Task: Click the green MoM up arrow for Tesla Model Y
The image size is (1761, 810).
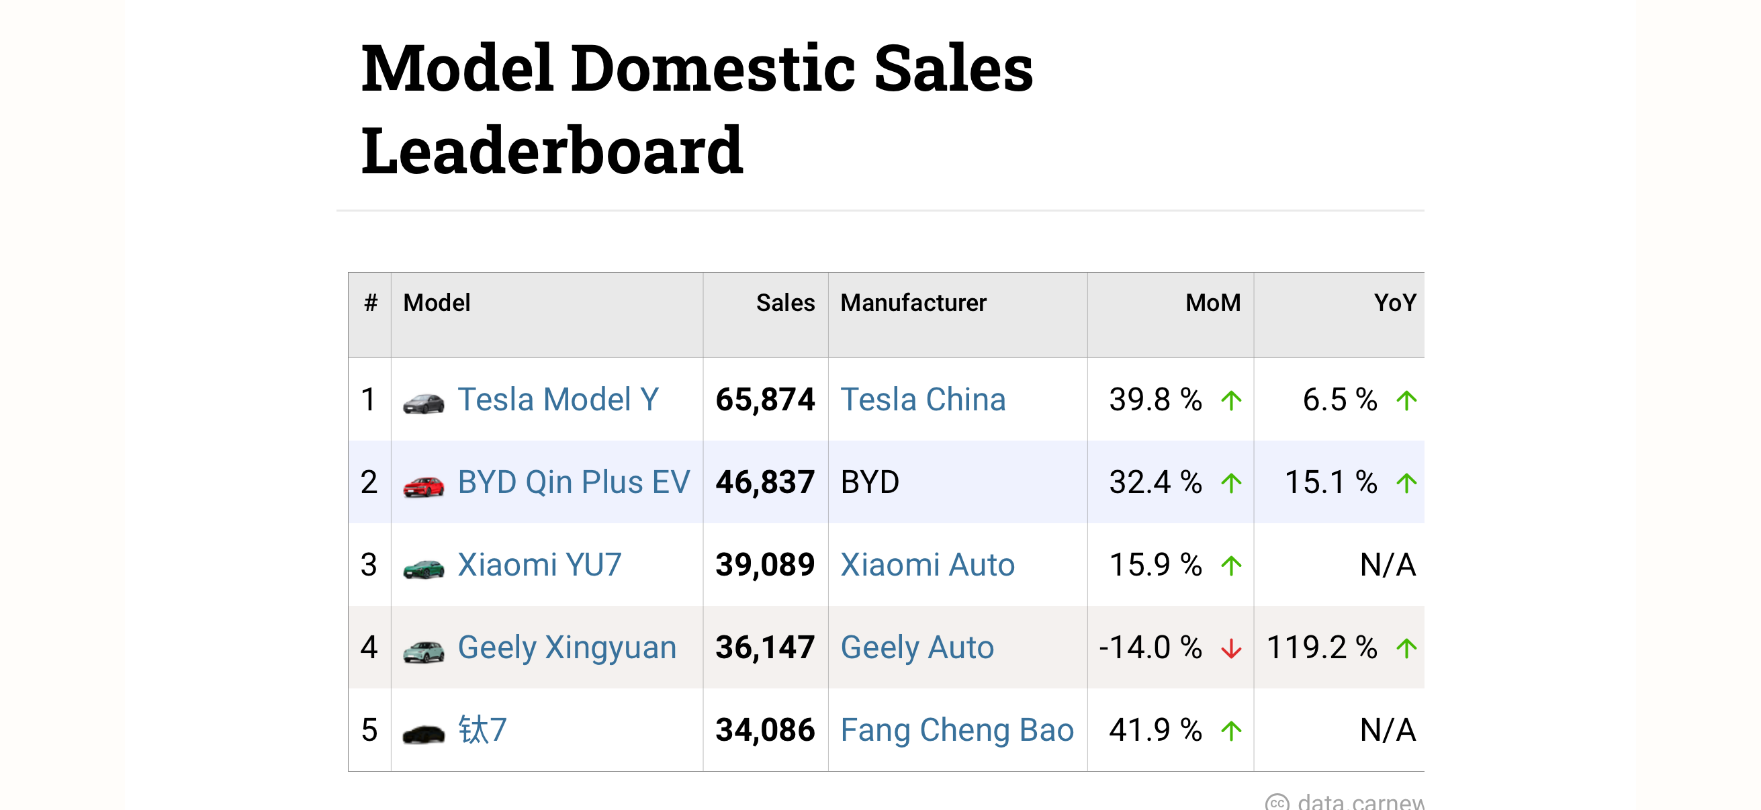Action: (x=1231, y=400)
